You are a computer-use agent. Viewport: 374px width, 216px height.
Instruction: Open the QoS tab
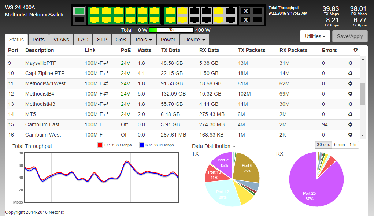[x=121, y=40]
